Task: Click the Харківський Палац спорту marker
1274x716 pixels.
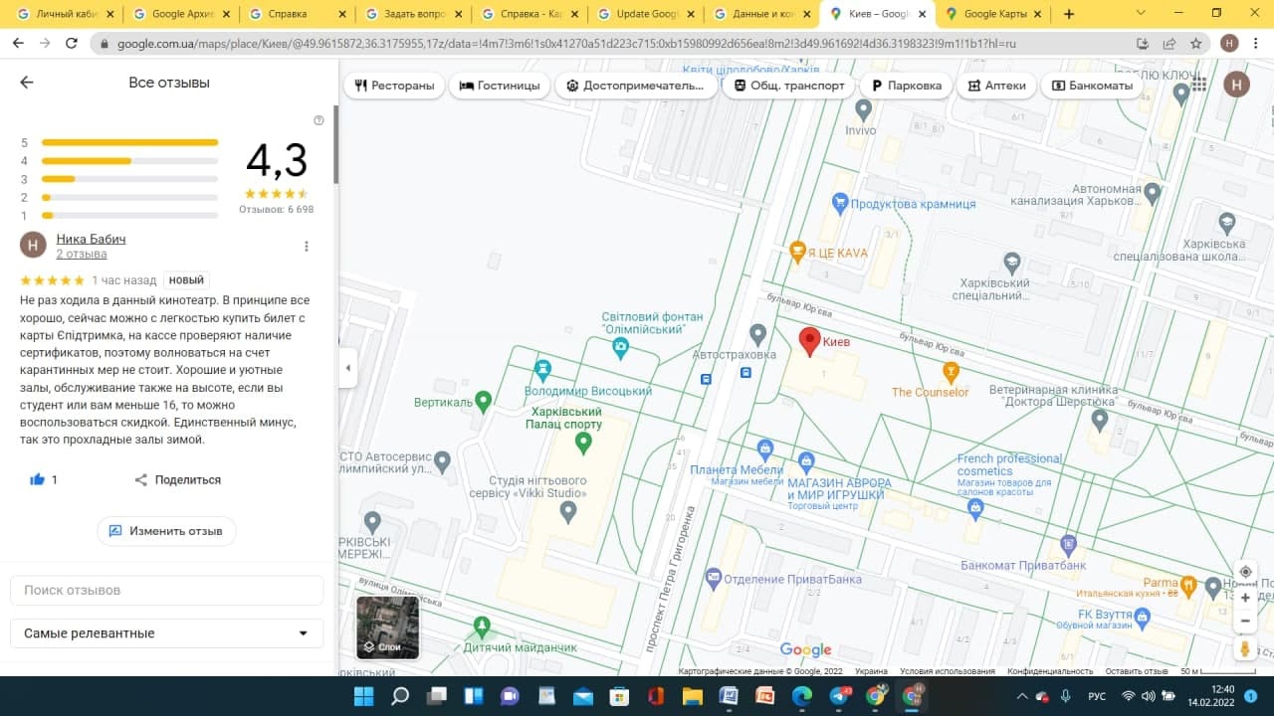Action: 583,441
